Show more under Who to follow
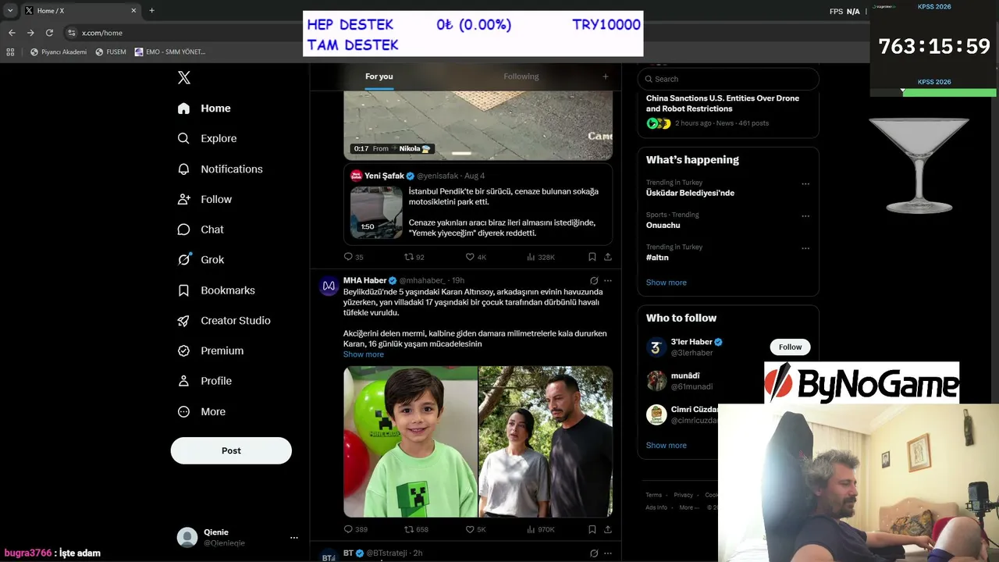Image resolution: width=999 pixels, height=562 pixels. 667,445
